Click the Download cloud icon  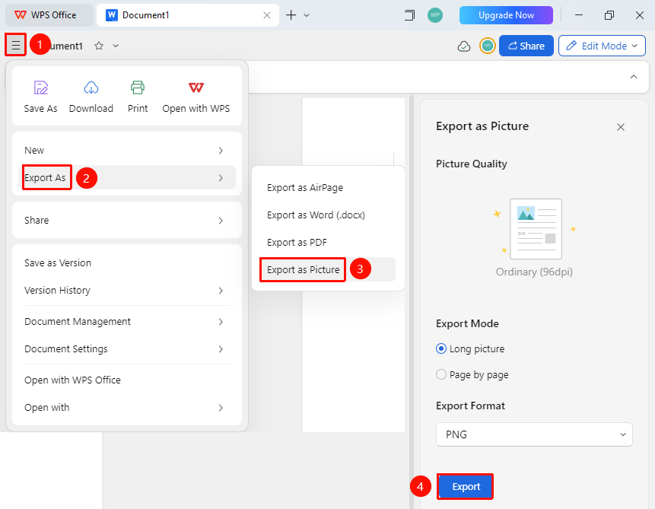(91, 87)
